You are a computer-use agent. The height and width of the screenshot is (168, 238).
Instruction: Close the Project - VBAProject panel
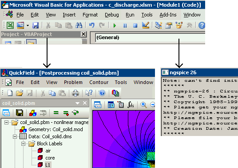point(83,34)
